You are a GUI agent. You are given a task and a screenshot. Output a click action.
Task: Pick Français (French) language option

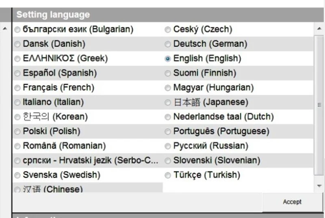(17, 88)
